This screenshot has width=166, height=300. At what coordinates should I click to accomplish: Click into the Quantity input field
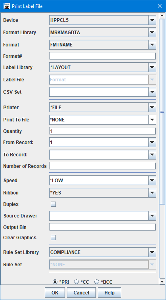(102, 131)
